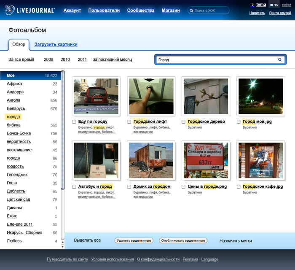
Task: Open the Сообщества menu
Action: click(140, 10)
